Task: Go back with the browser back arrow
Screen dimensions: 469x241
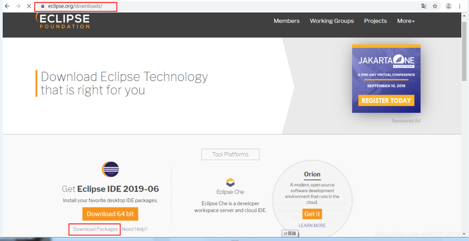Action: (x=7, y=6)
